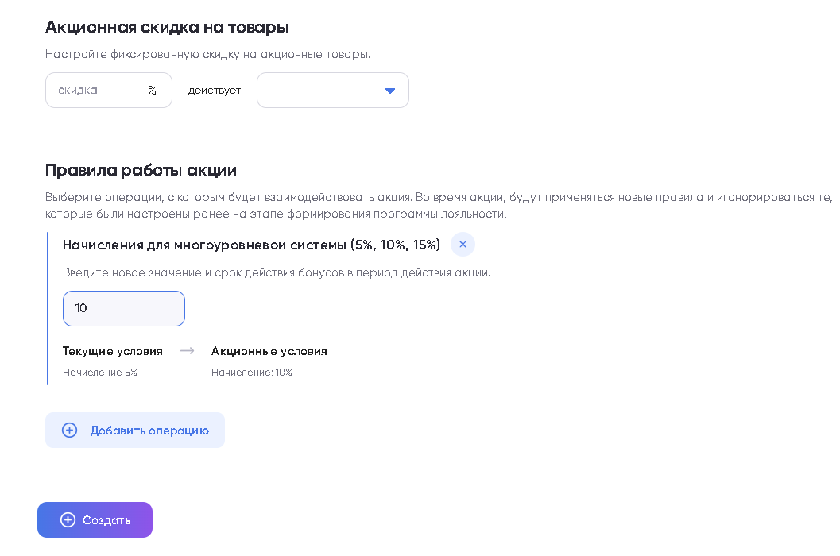The width and height of the screenshot is (840, 556).
Task: Remove the Начисления для многоуровневой системы operation
Action: (463, 245)
